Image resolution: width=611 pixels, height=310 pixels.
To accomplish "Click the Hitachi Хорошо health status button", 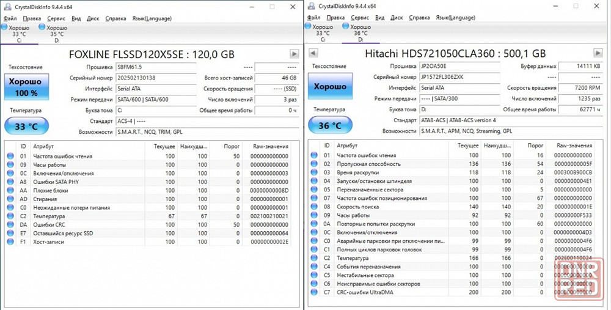I will tap(330, 86).
